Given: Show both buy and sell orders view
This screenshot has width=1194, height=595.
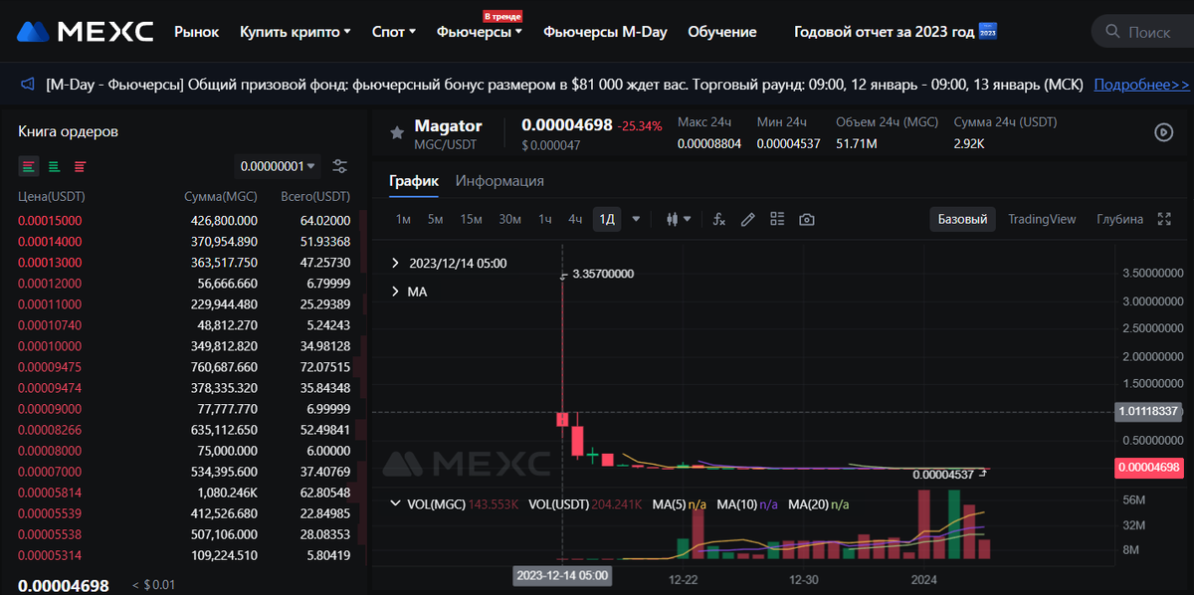Looking at the screenshot, I should pos(28,166).
